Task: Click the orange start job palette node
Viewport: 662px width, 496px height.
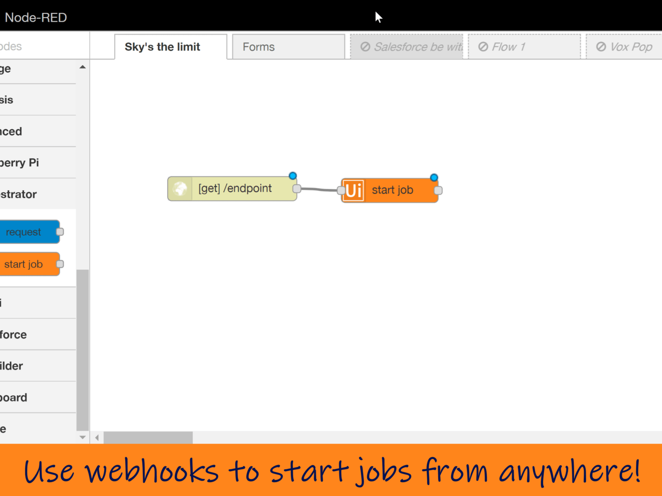Action: tap(28, 264)
